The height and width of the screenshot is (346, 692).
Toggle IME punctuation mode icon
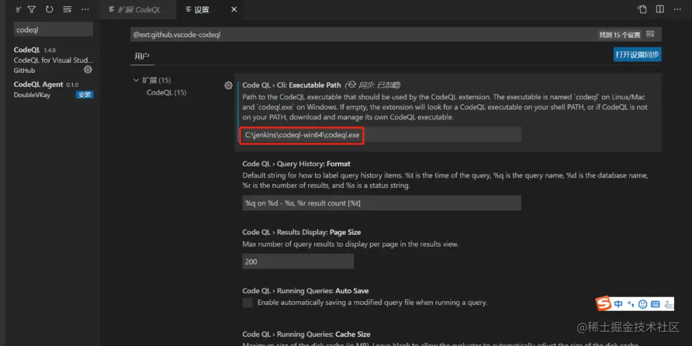(630, 304)
